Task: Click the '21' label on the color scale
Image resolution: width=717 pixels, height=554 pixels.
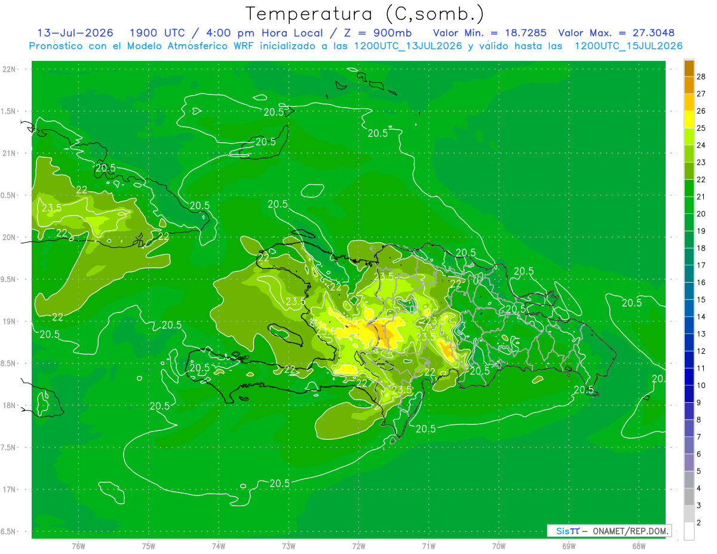Action: pos(702,197)
